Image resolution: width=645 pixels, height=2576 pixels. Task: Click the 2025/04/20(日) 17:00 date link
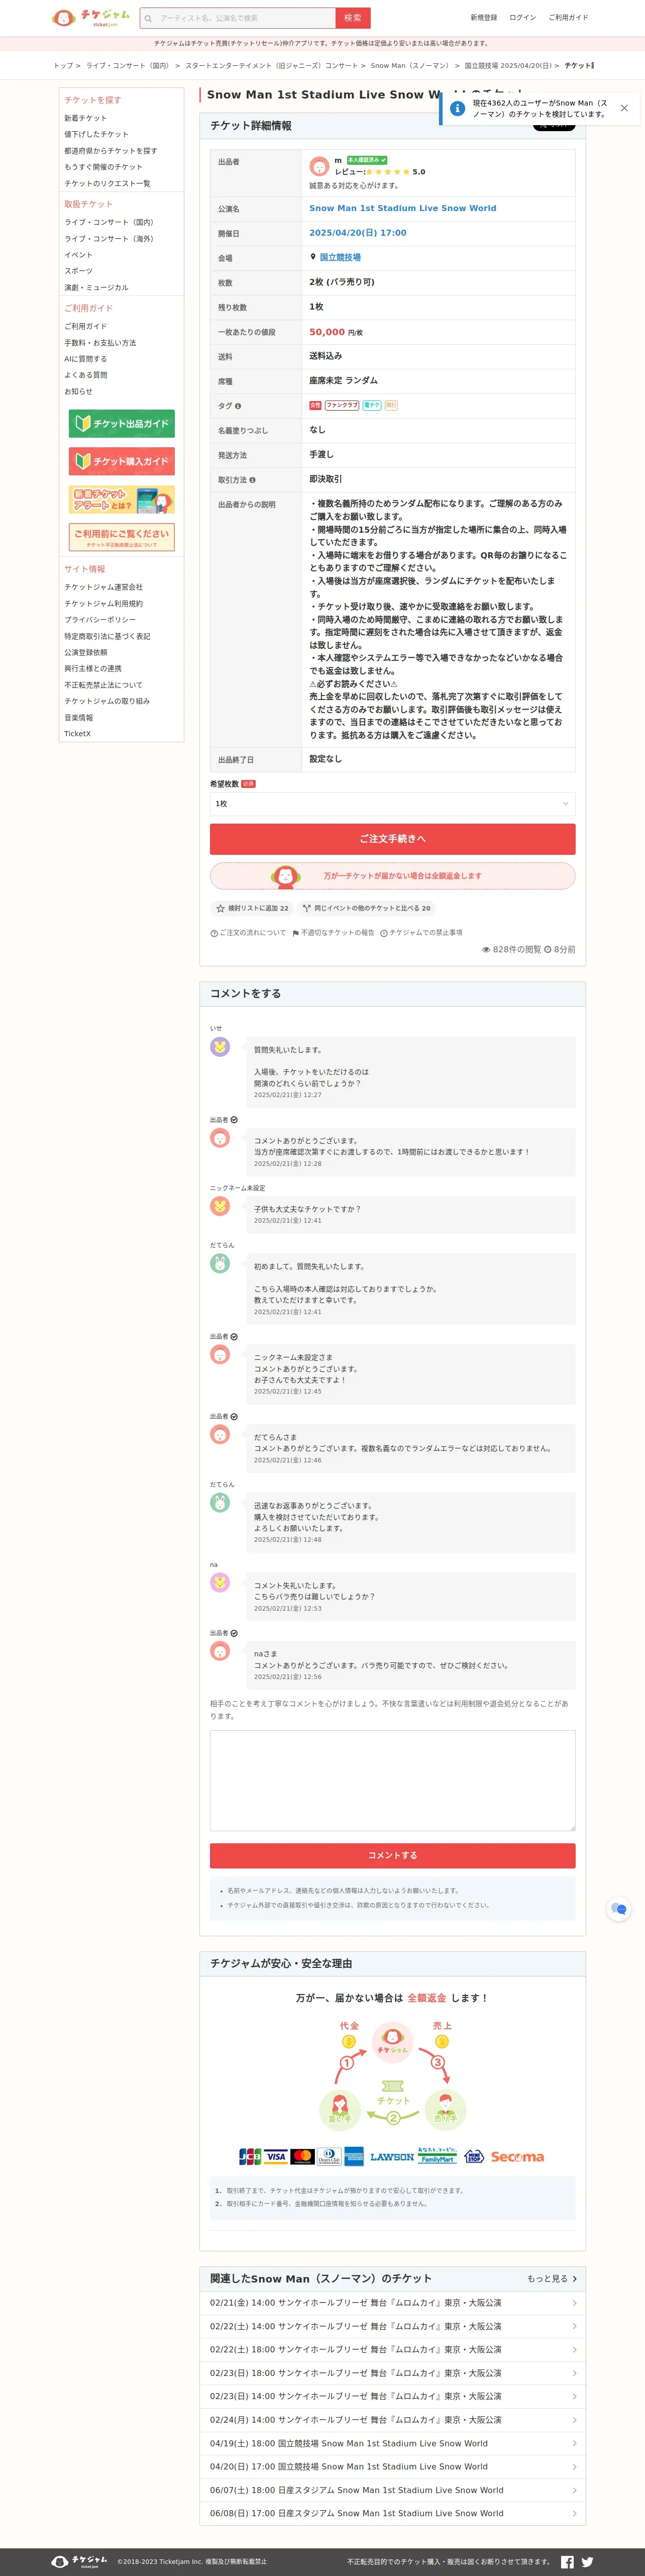(358, 233)
